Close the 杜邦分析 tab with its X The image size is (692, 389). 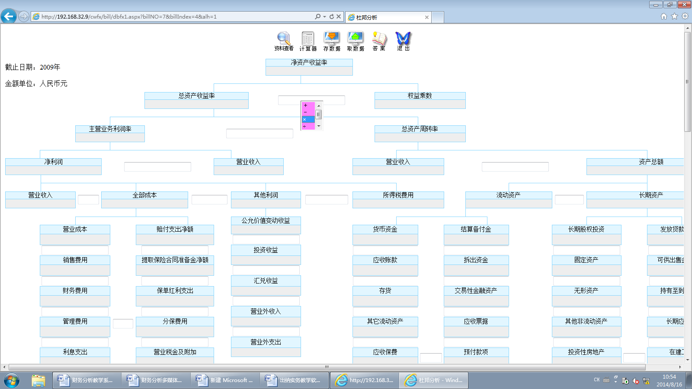pos(427,17)
